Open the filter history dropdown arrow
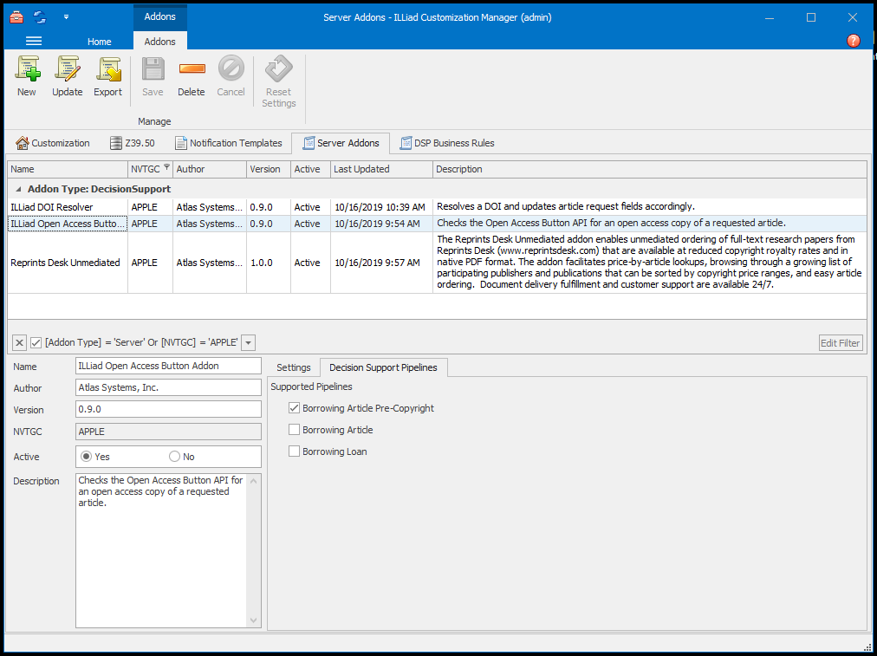Image resolution: width=877 pixels, height=656 pixels. click(249, 343)
